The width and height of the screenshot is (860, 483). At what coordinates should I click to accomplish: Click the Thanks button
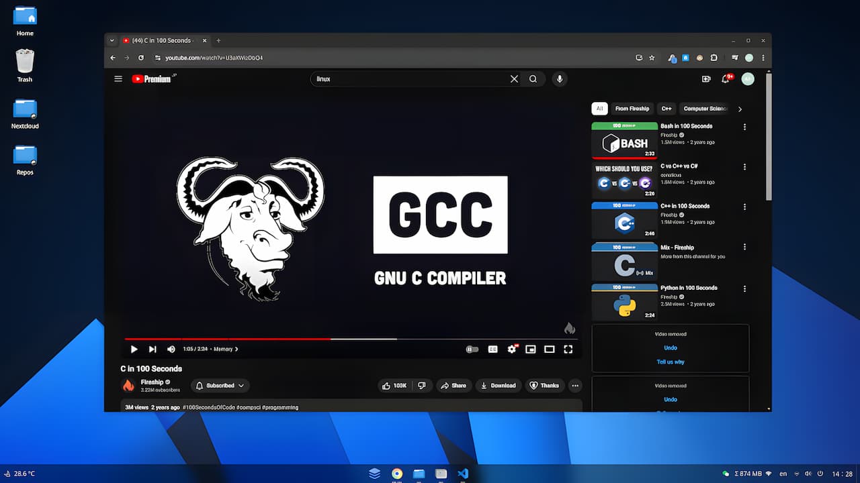pyautogui.click(x=545, y=386)
